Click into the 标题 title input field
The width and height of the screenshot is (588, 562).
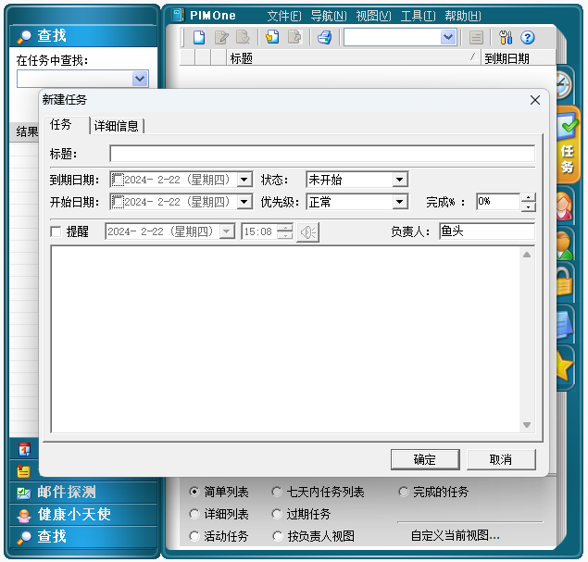pos(322,154)
